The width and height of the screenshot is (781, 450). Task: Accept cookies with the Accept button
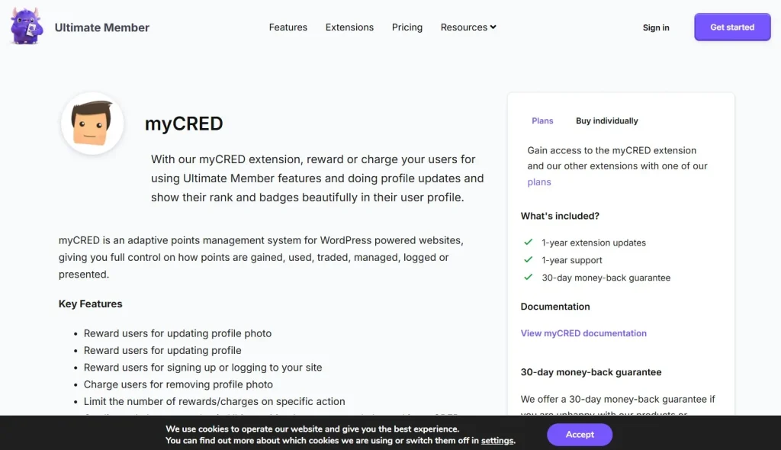(580, 435)
